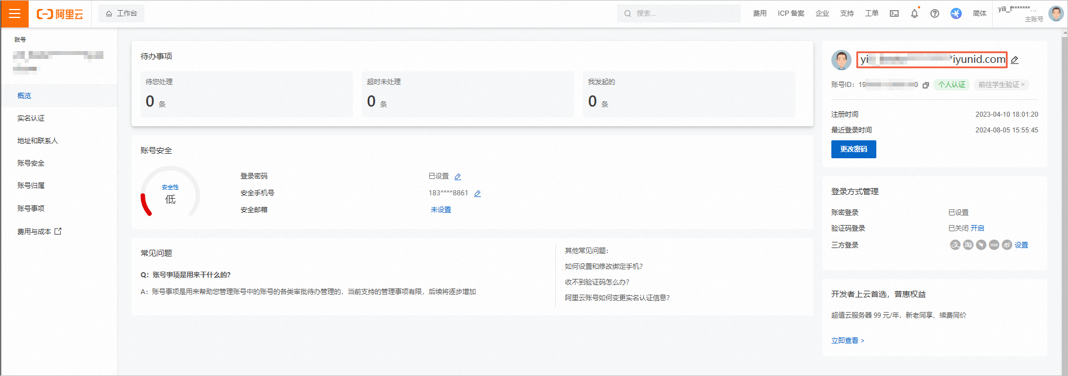The height and width of the screenshot is (376, 1068).
Task: Open the ICP 备案 menu
Action: (x=791, y=13)
